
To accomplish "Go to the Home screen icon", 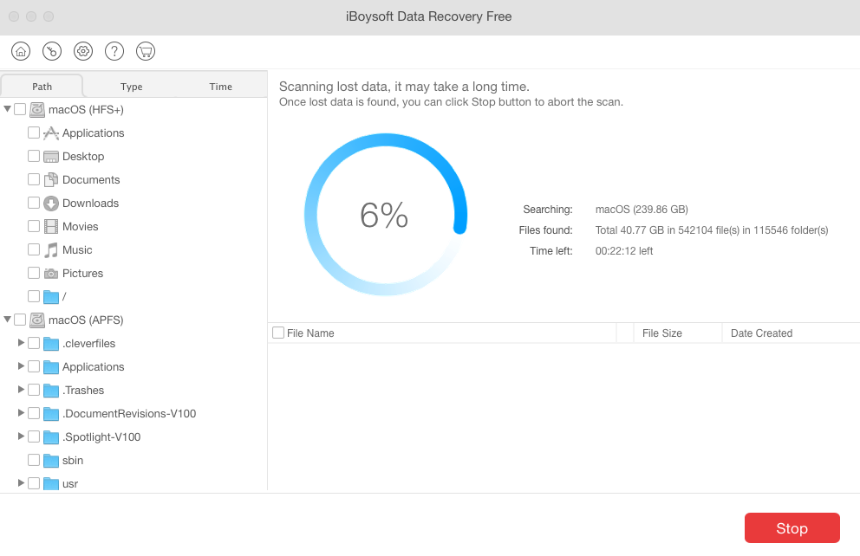I will (21, 51).
